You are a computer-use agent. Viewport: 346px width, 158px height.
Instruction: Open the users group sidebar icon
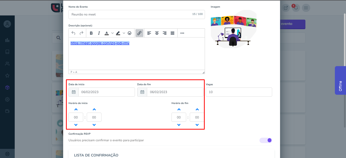click(7, 64)
